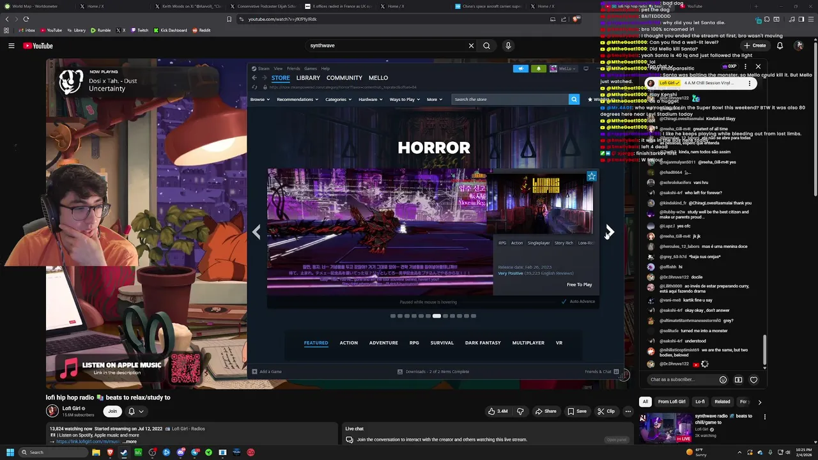The image size is (818, 460).
Task: Switch to the World Map - Worldometer tab
Action: click(35, 6)
